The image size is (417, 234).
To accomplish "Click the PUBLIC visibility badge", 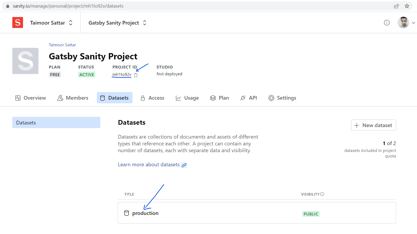I will point(311,214).
